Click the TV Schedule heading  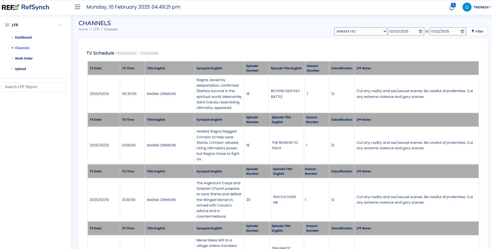click(100, 53)
